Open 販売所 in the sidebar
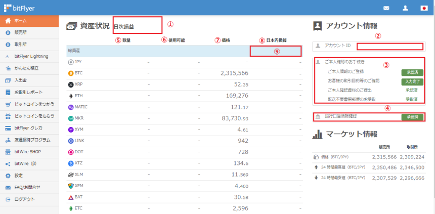Screen dimensions: 435x214 tap(29, 33)
